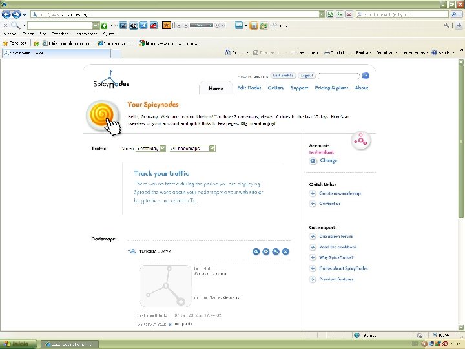Click the add to favorites bar icon
The width and height of the screenshot is (465, 349).
(36, 43)
